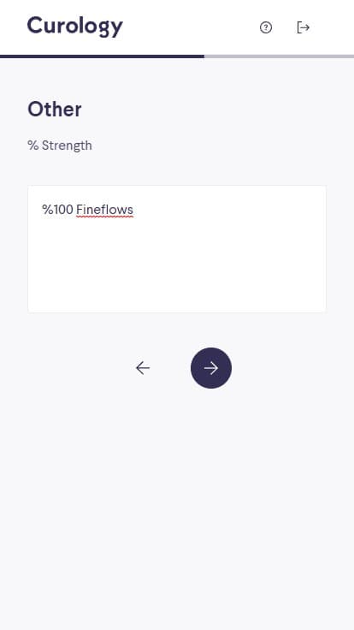354x630 pixels.
Task: Submit the answer using the round next button
Action: [211, 367]
